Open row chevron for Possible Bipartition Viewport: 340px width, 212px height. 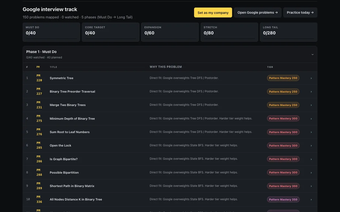pyautogui.click(x=311, y=173)
